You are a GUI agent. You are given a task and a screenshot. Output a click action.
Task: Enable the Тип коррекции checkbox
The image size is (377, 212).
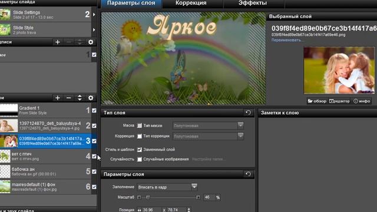point(140,136)
